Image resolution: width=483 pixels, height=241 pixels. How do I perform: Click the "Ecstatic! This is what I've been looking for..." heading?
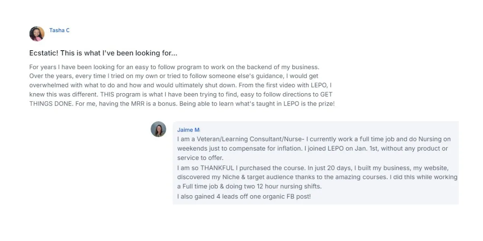click(103, 53)
